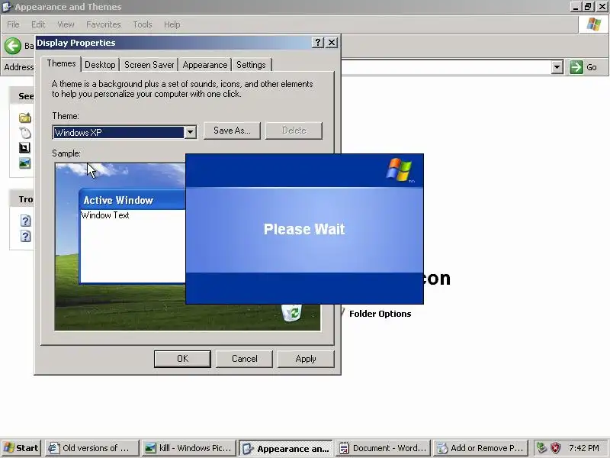Switch to the Desktop tab
Screen dimensions: 610x458
tap(100, 65)
